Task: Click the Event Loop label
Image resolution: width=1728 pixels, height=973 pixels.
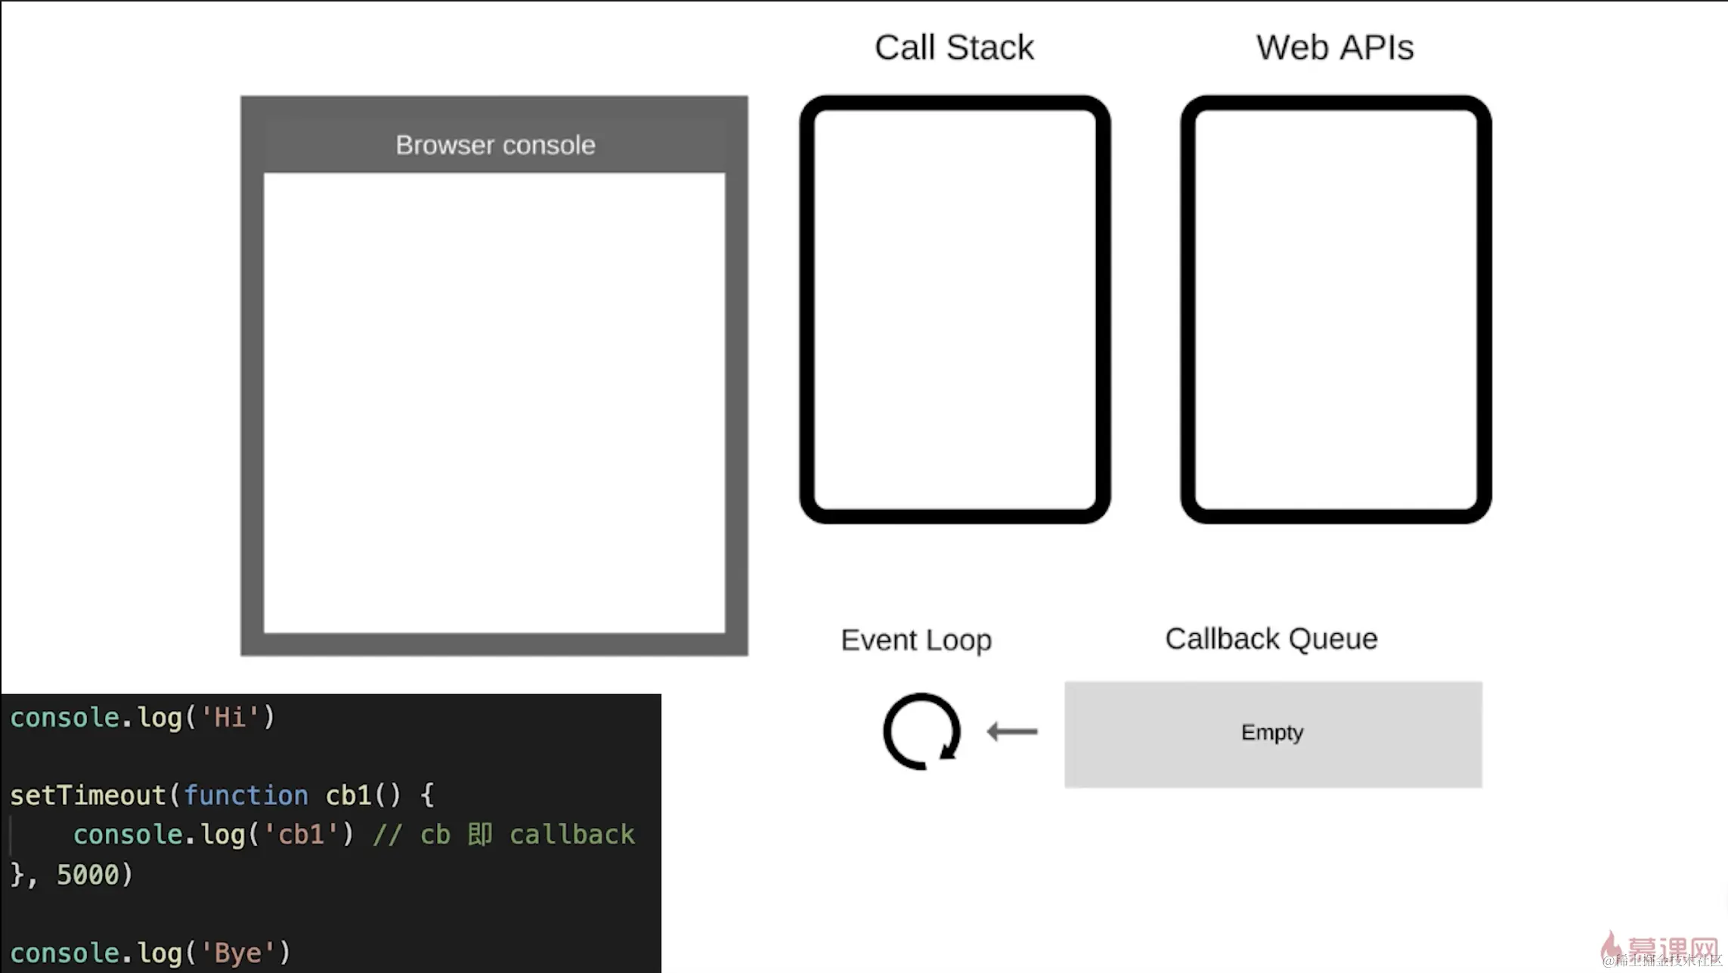Action: [916, 640]
